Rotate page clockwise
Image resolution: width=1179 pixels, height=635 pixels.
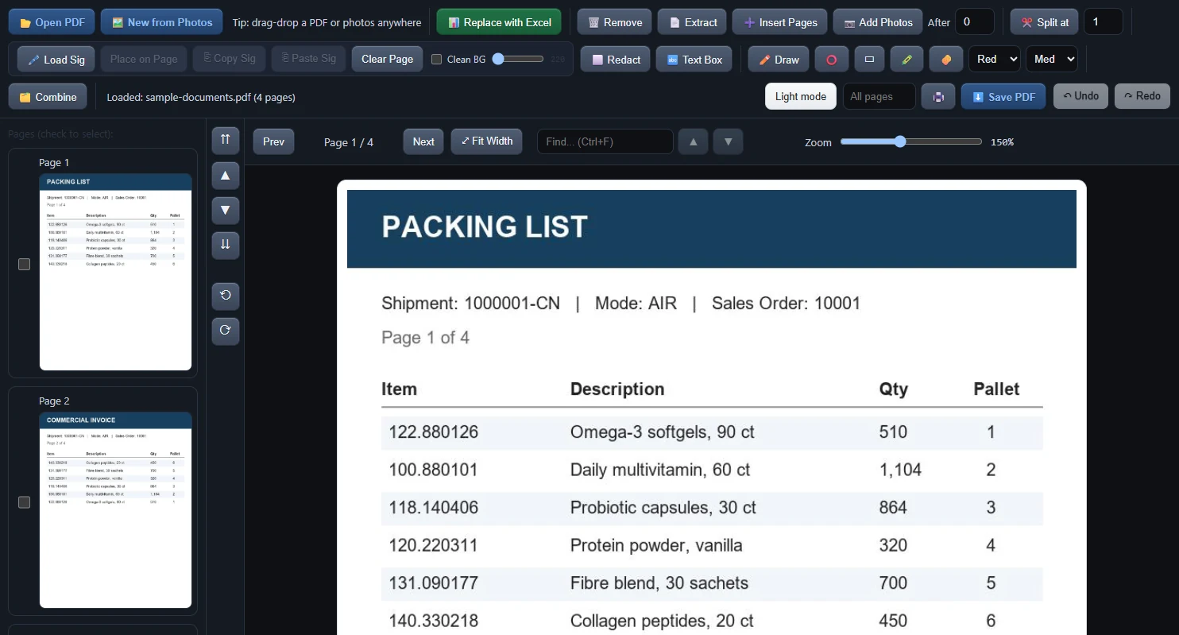pyautogui.click(x=226, y=331)
